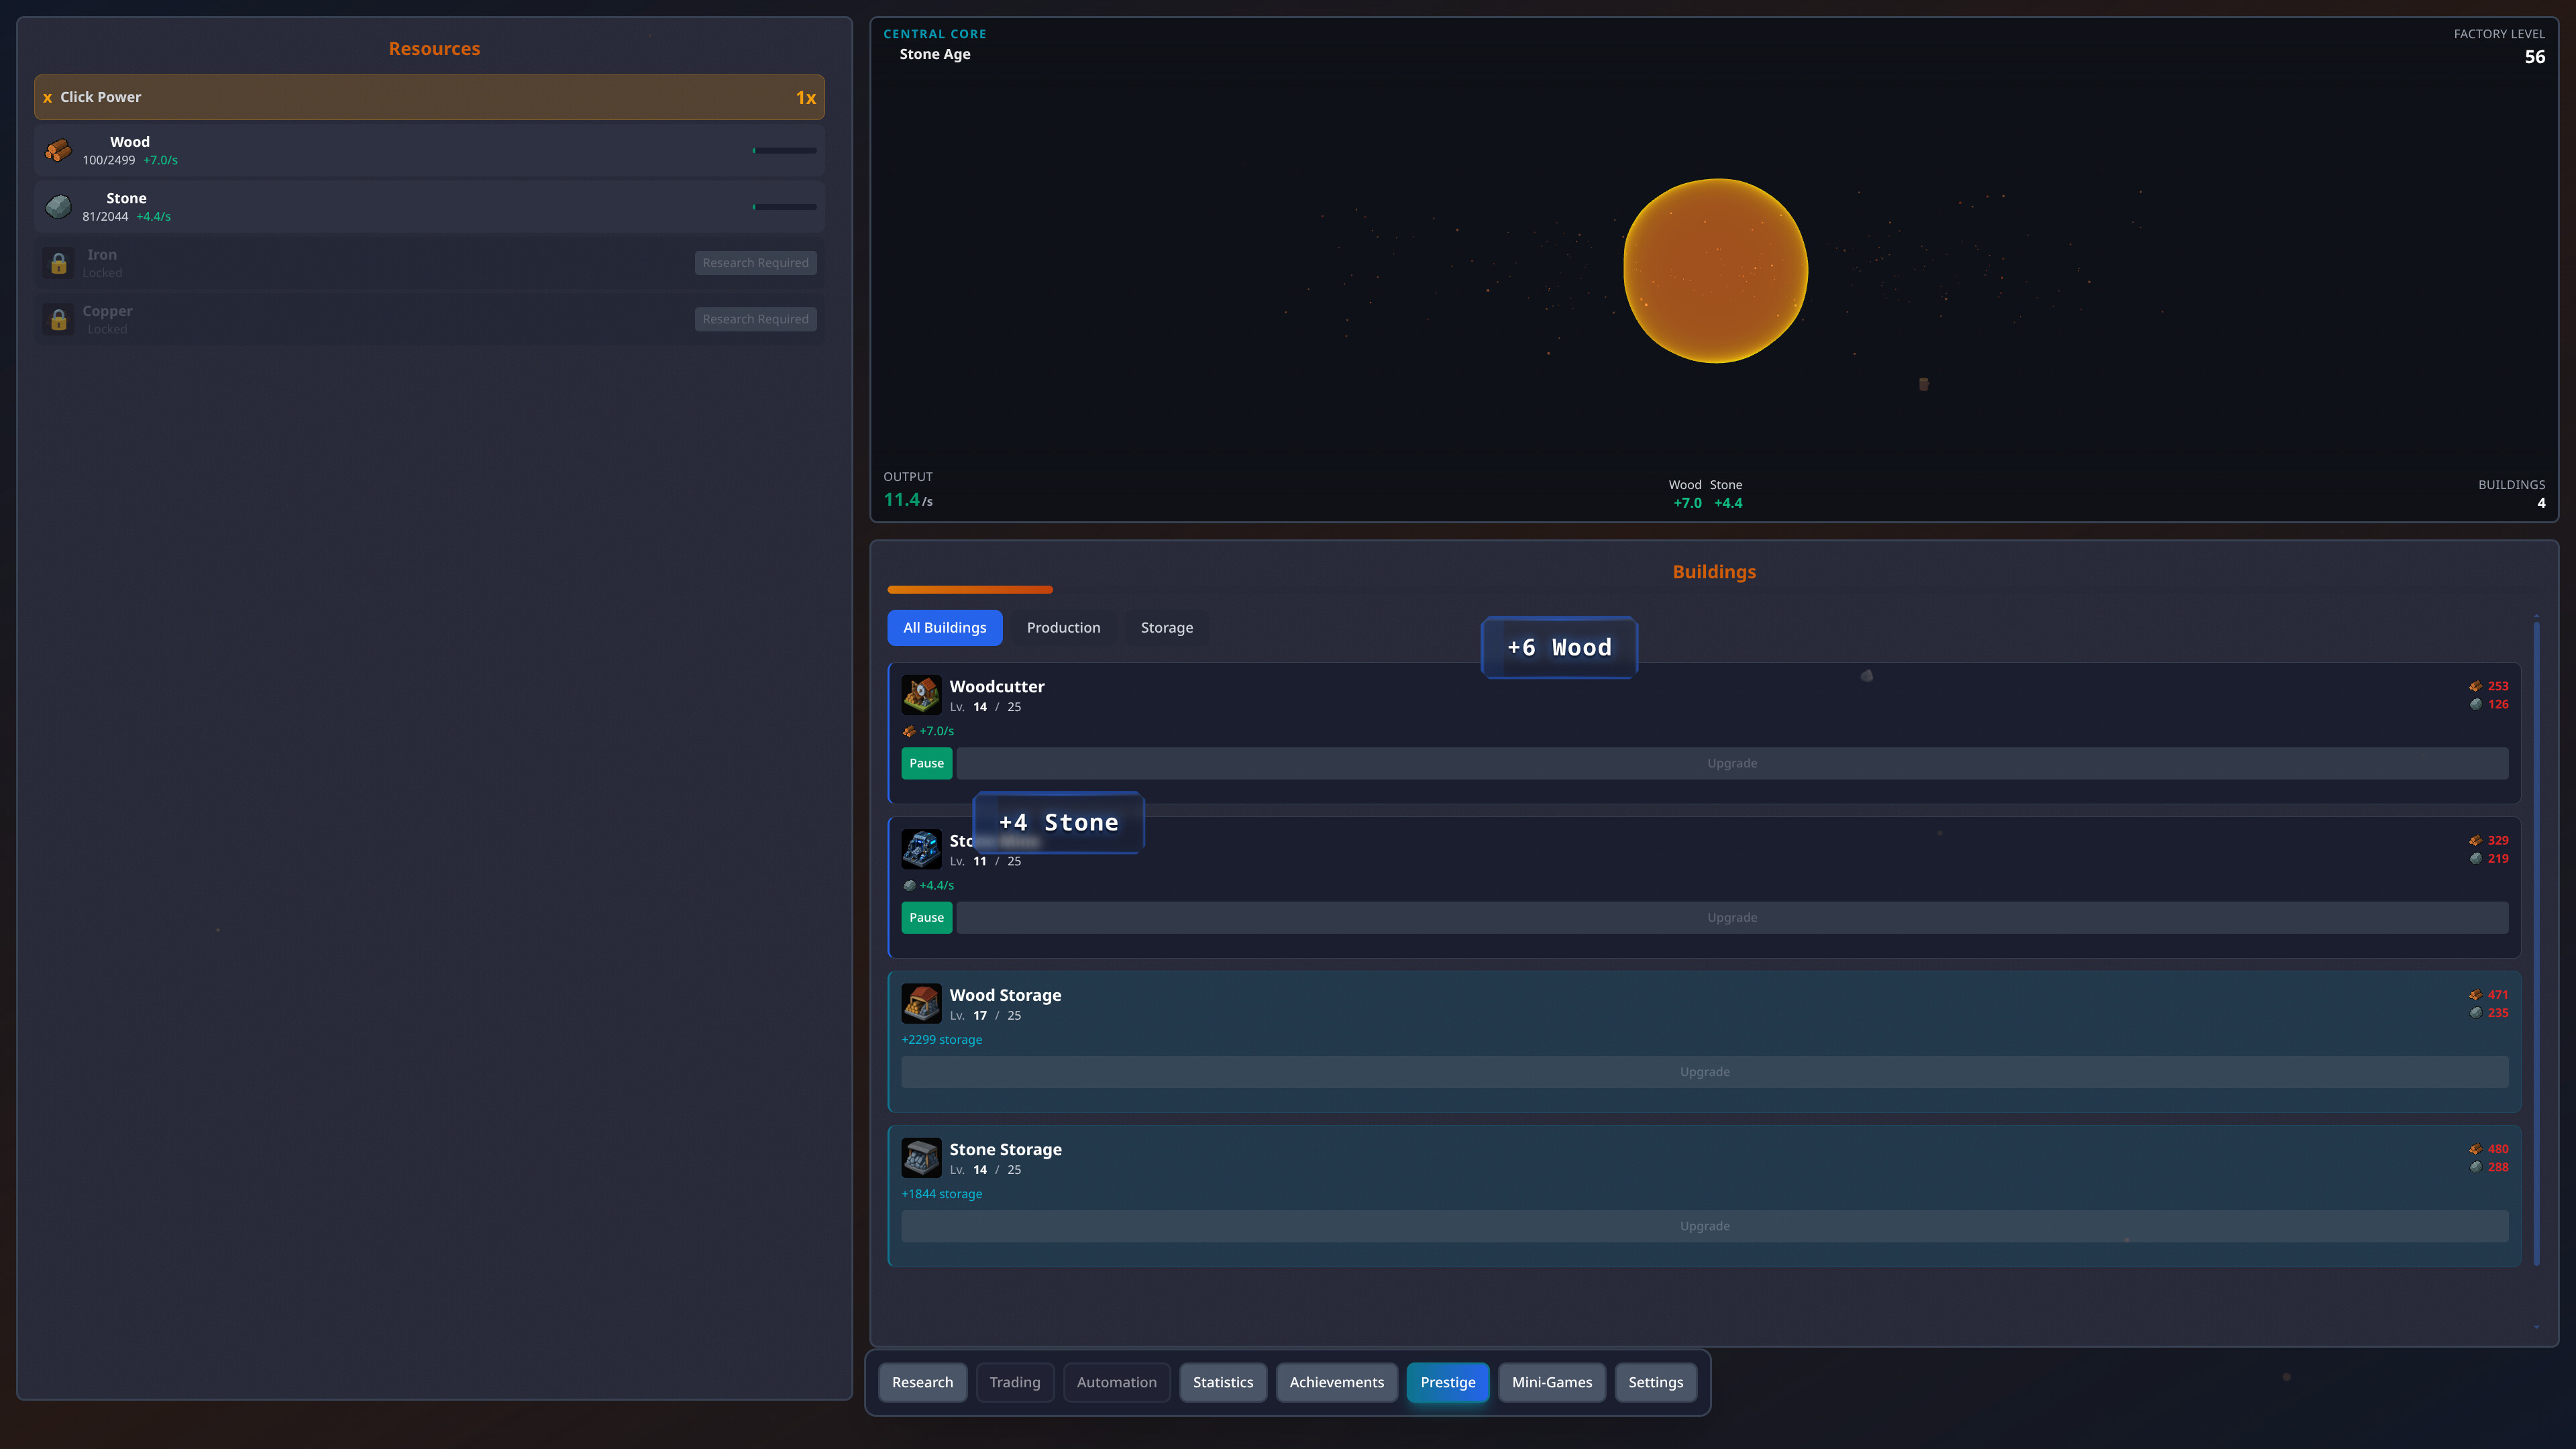Viewport: 2576px width, 1449px height.
Task: Click the Buildings list vertical scrollbar
Action: 2536,943
